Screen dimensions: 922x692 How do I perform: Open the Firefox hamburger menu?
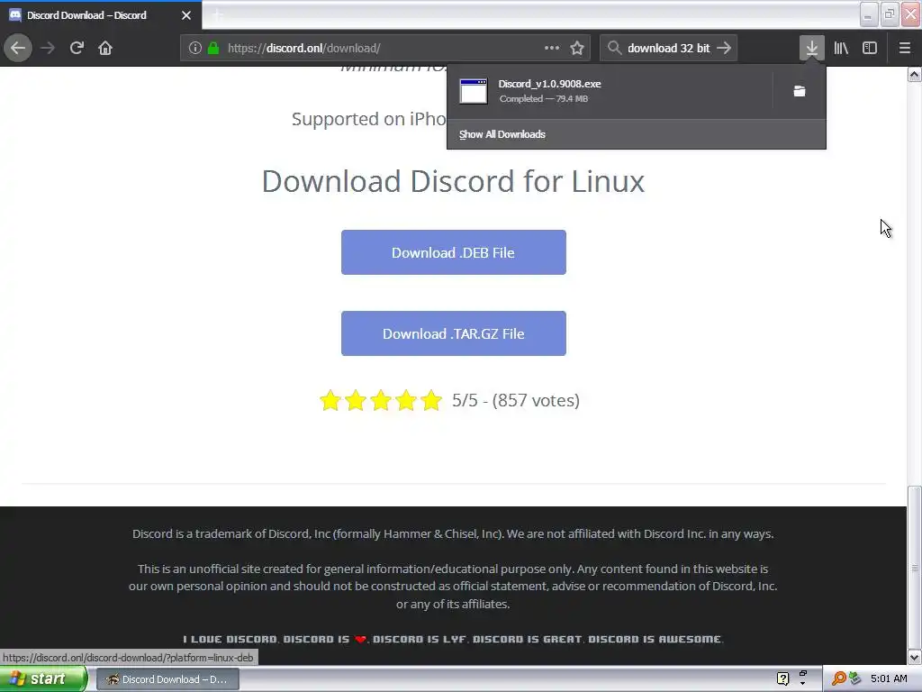tap(904, 48)
